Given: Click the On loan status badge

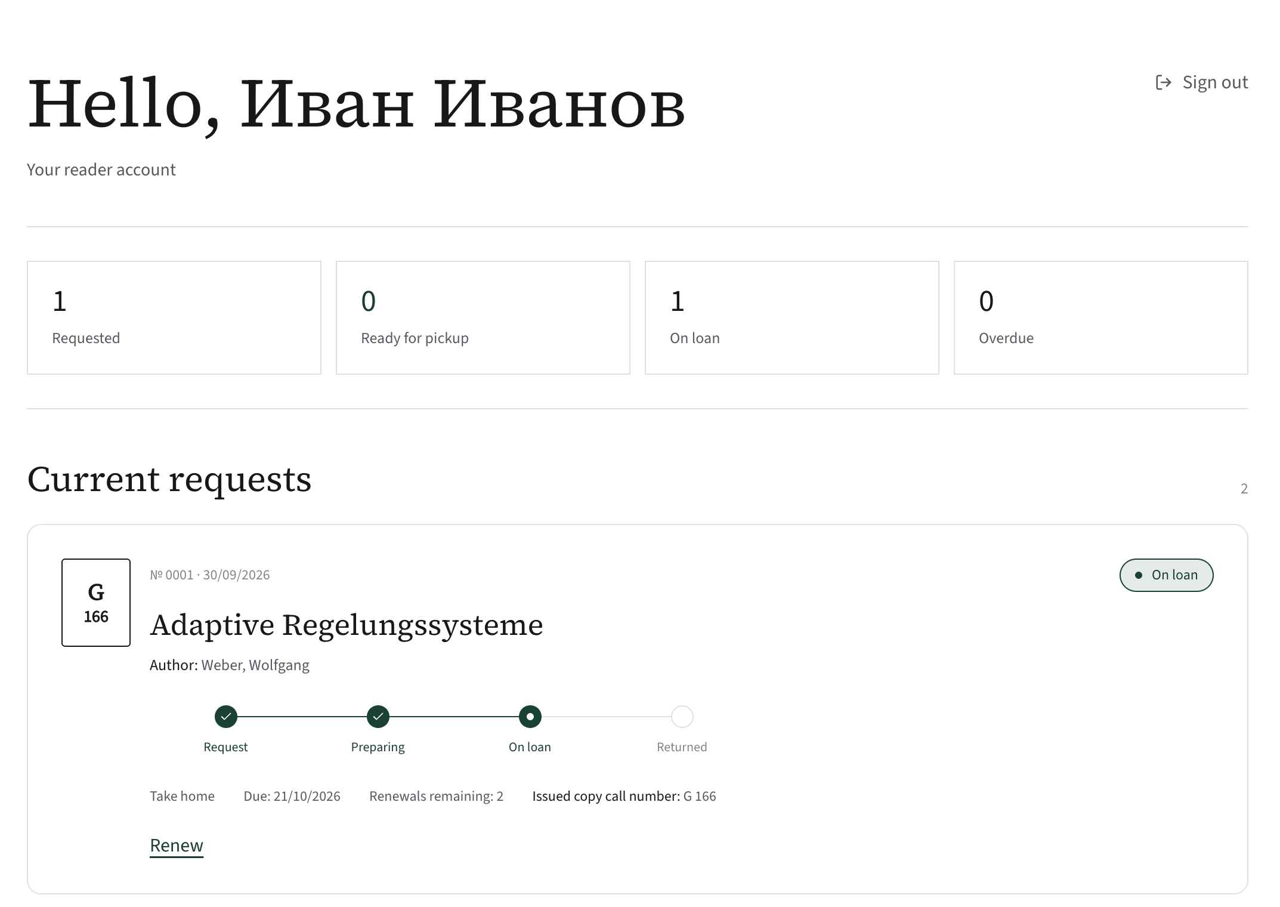Looking at the screenshot, I should tap(1166, 575).
